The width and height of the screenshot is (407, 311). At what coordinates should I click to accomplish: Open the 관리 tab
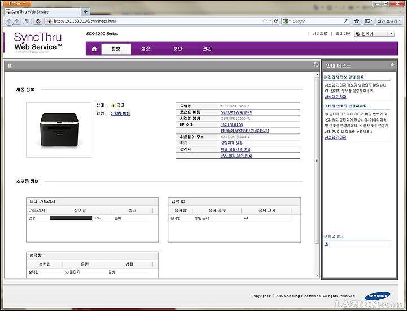[207, 49]
